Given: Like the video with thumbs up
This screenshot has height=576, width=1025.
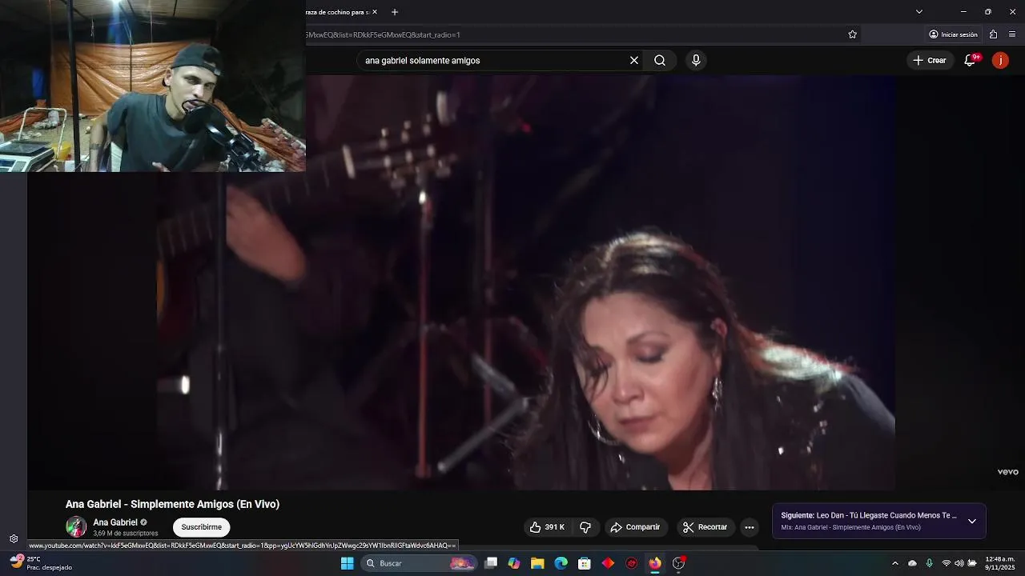Looking at the screenshot, I should coord(547,527).
